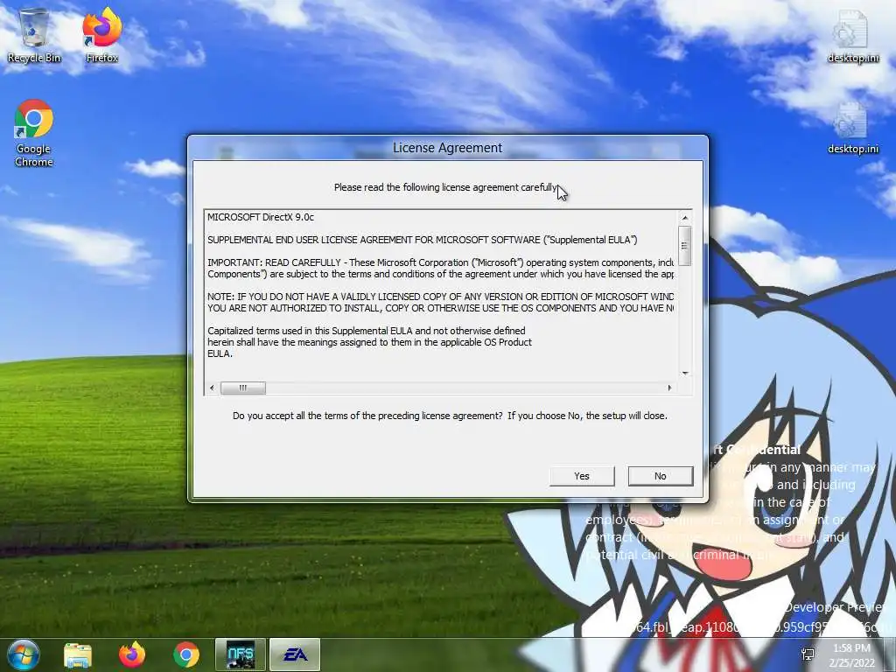Click the vertical scrollbar thumb in license box
896x672 pixels.
[x=684, y=246]
